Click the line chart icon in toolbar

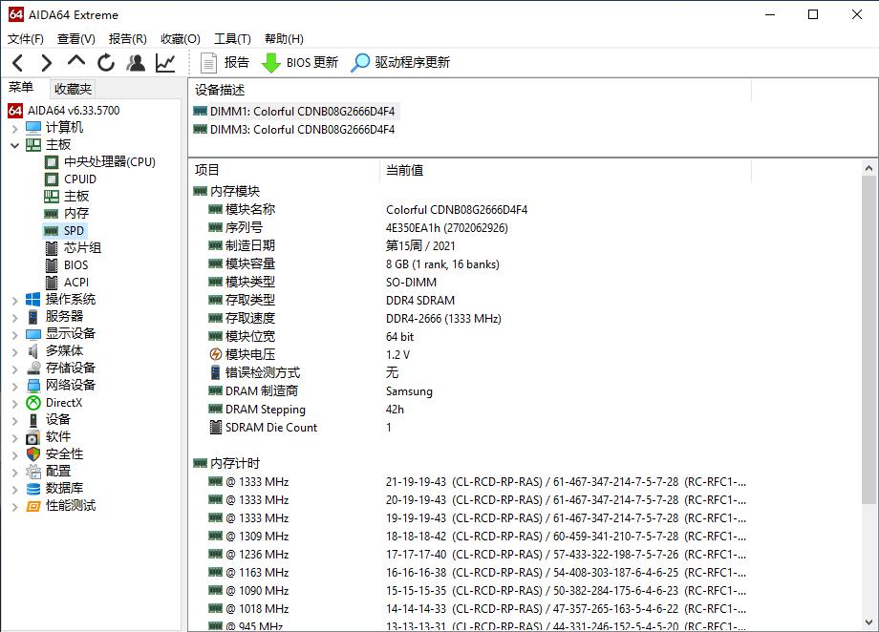(x=164, y=62)
